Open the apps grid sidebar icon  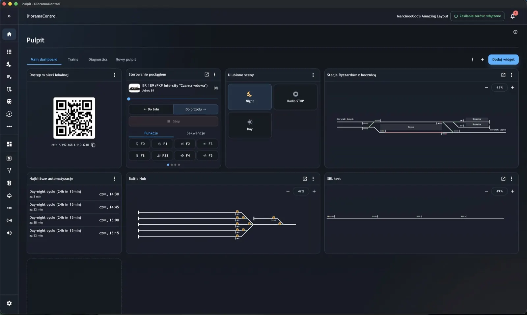click(x=9, y=52)
